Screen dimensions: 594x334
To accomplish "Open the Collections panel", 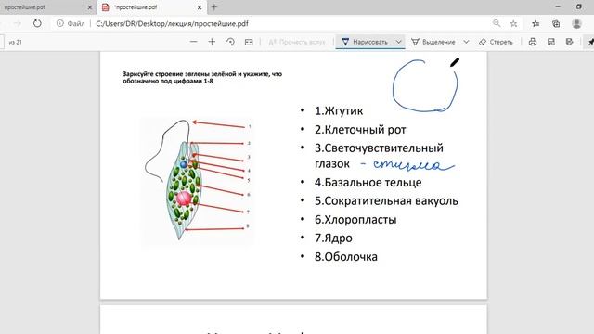I will pos(556,23).
